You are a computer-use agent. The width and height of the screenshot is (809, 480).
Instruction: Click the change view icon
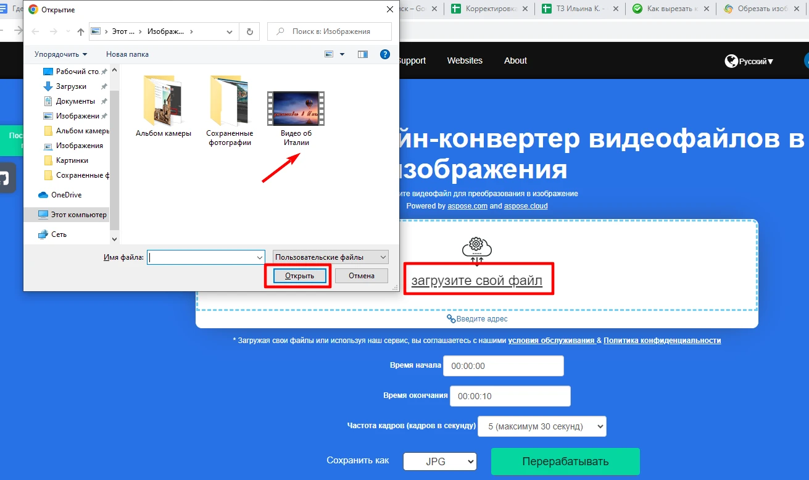point(330,54)
